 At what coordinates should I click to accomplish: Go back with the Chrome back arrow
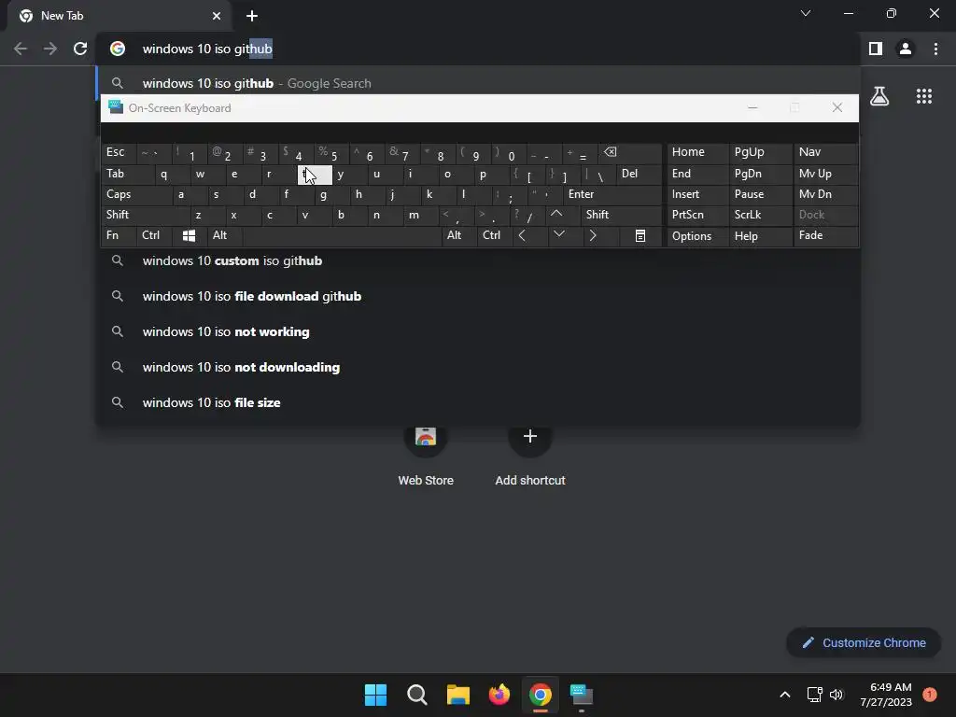click(x=21, y=49)
